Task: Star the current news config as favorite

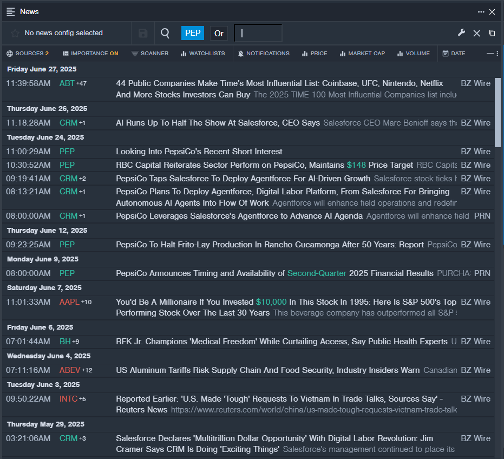Action: click(x=15, y=33)
